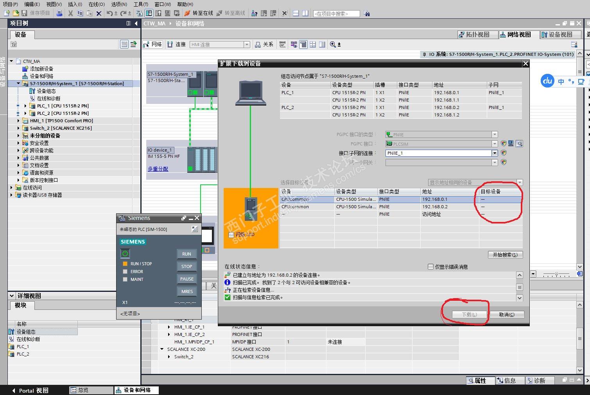Click the download to device toolbar icon
Viewport: 590px width, 395px height.
coord(149,13)
